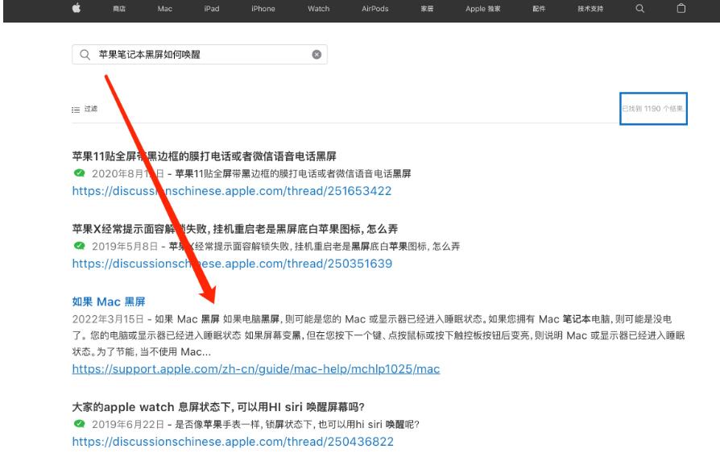The image size is (720, 453).
Task: Click the date text 2019年6月22日
Action: coord(128,424)
